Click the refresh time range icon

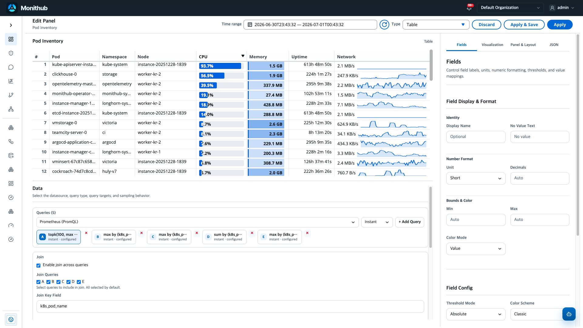pyautogui.click(x=384, y=25)
